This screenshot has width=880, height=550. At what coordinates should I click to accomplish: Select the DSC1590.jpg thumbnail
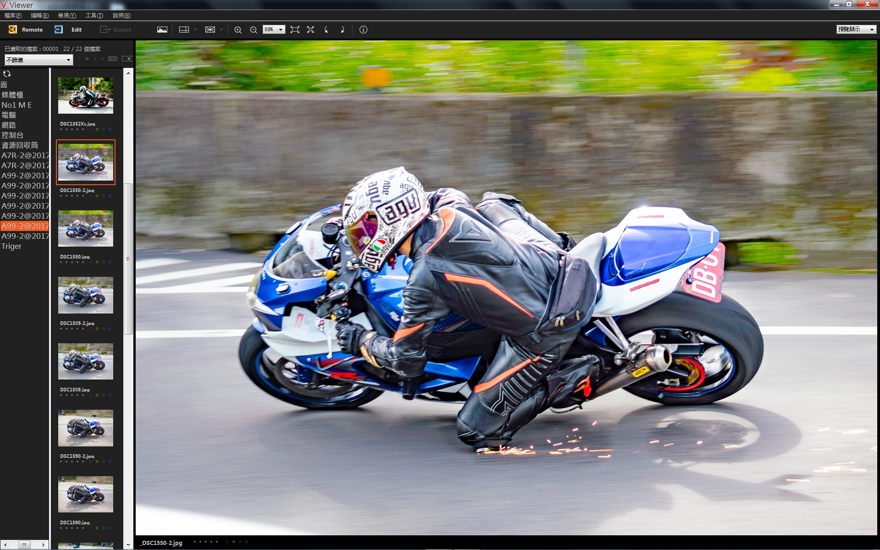click(x=86, y=494)
